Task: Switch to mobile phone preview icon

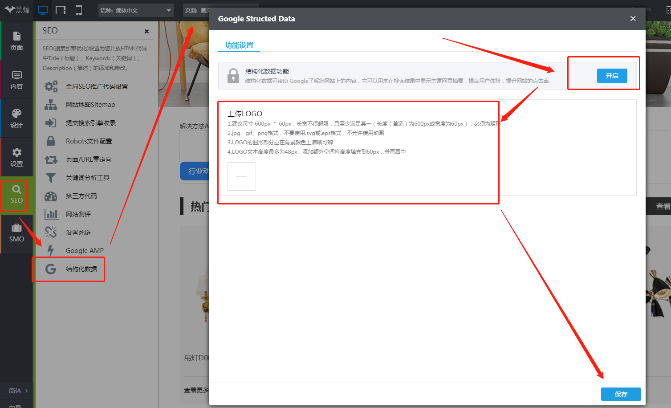Action: tap(79, 10)
